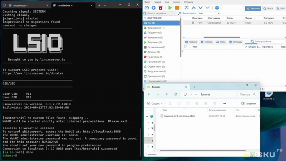
Task: Expand the address bar path chevron
Action: (x=191, y=94)
